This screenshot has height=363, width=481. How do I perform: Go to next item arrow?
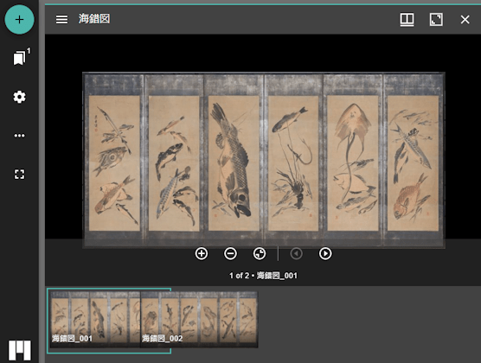click(x=325, y=253)
